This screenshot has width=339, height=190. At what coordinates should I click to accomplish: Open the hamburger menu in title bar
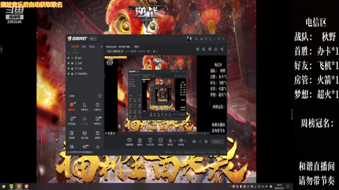210,39
